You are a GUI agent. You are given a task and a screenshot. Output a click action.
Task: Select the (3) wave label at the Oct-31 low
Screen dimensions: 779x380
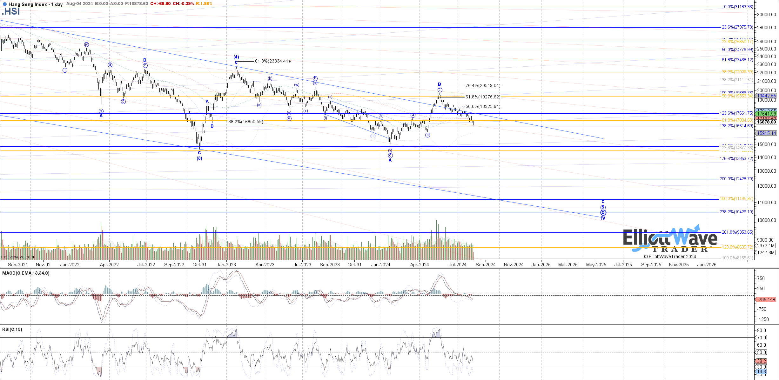(x=199, y=158)
